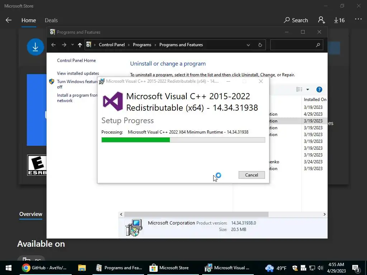Open the downloads indicator showing 16
This screenshot has height=275, width=367.
point(339,20)
